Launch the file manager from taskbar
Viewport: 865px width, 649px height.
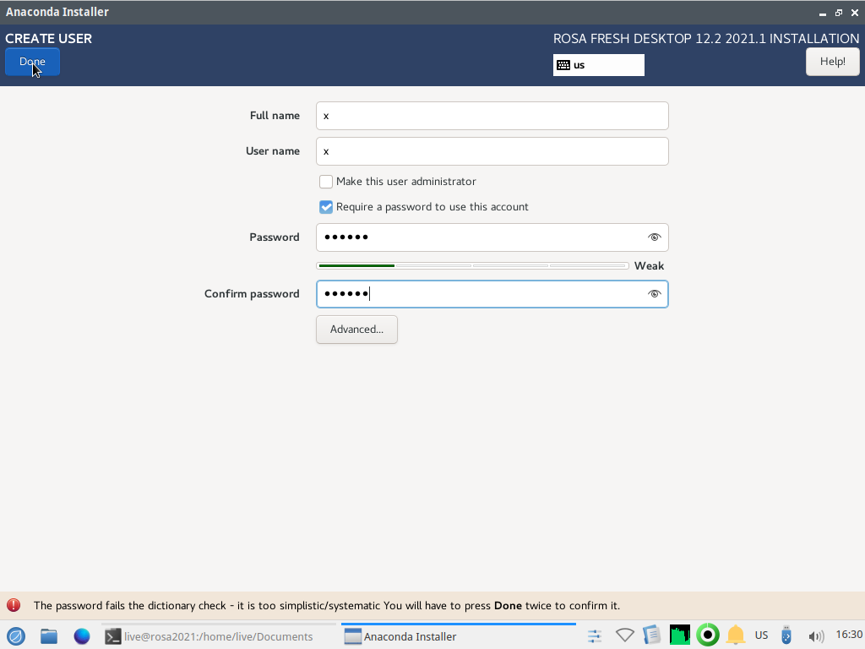point(49,636)
